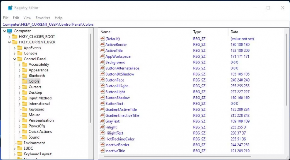Click the values pane horizontal scrollbar
The width and height of the screenshot is (290, 160).
[x=177, y=157]
